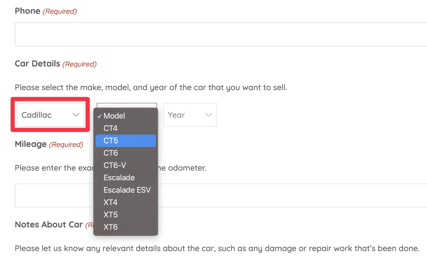Choose Escalade from the model list

[126, 178]
